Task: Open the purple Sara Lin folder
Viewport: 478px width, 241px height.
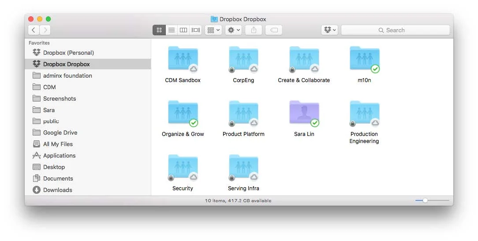Action: (x=304, y=113)
